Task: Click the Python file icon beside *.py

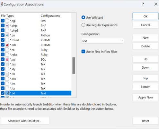Action: click(x=7, y=35)
